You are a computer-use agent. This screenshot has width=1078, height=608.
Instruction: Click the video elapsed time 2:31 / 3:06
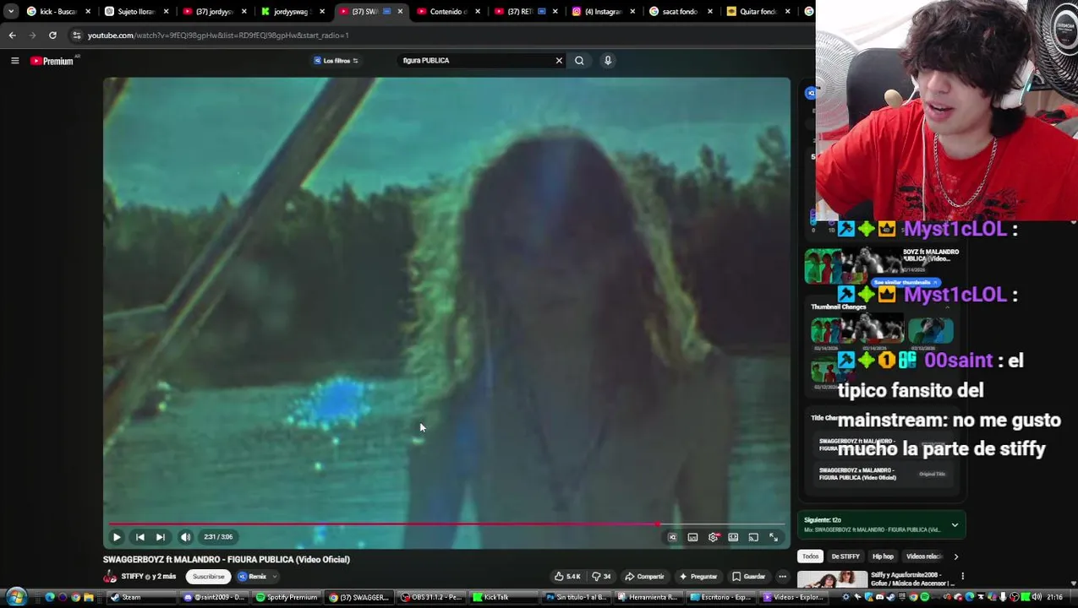[218, 537]
